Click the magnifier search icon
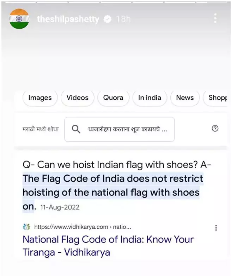Screen dimensions: 231x276 click(x=76, y=129)
